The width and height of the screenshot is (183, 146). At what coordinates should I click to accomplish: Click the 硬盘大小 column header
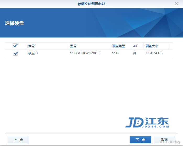pos(152,46)
